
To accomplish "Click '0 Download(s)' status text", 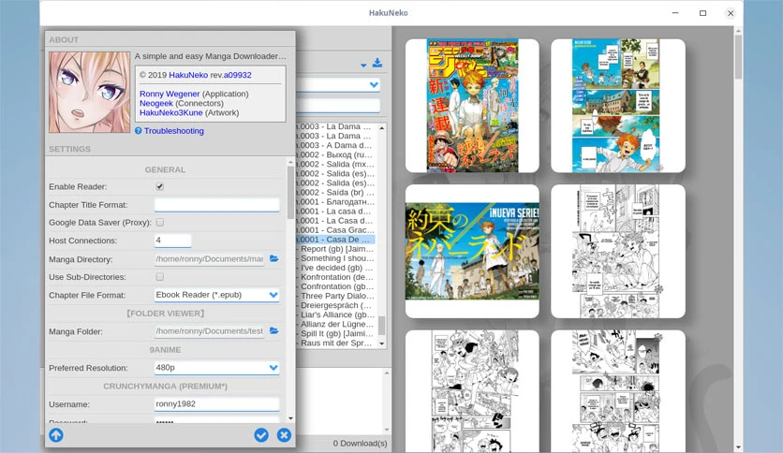I will click(360, 443).
